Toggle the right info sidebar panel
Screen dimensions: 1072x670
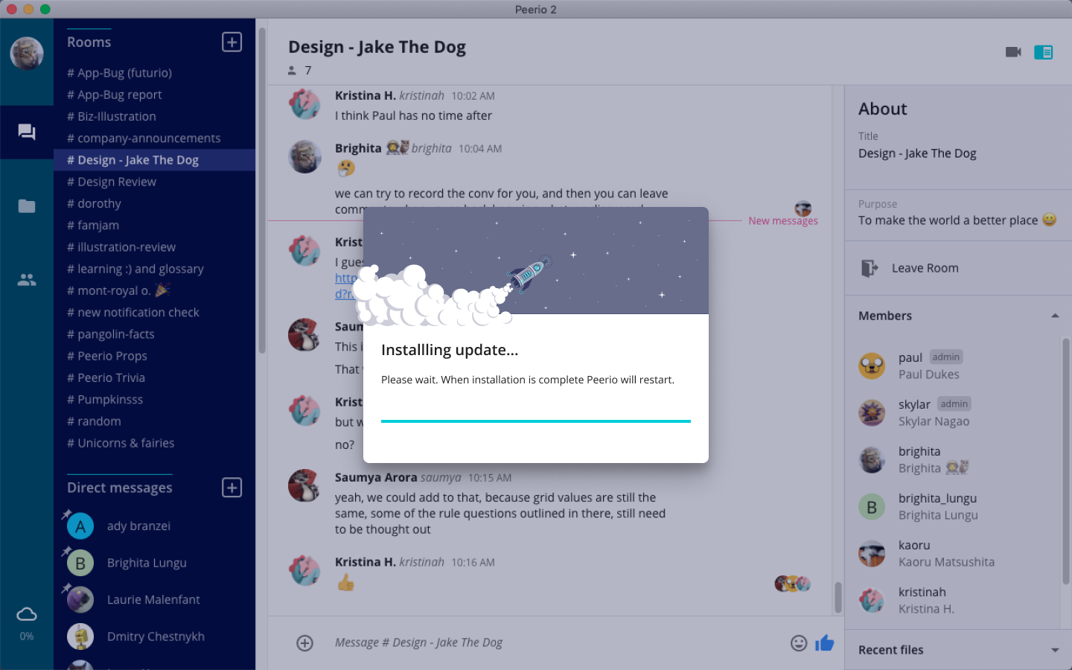pyautogui.click(x=1044, y=52)
